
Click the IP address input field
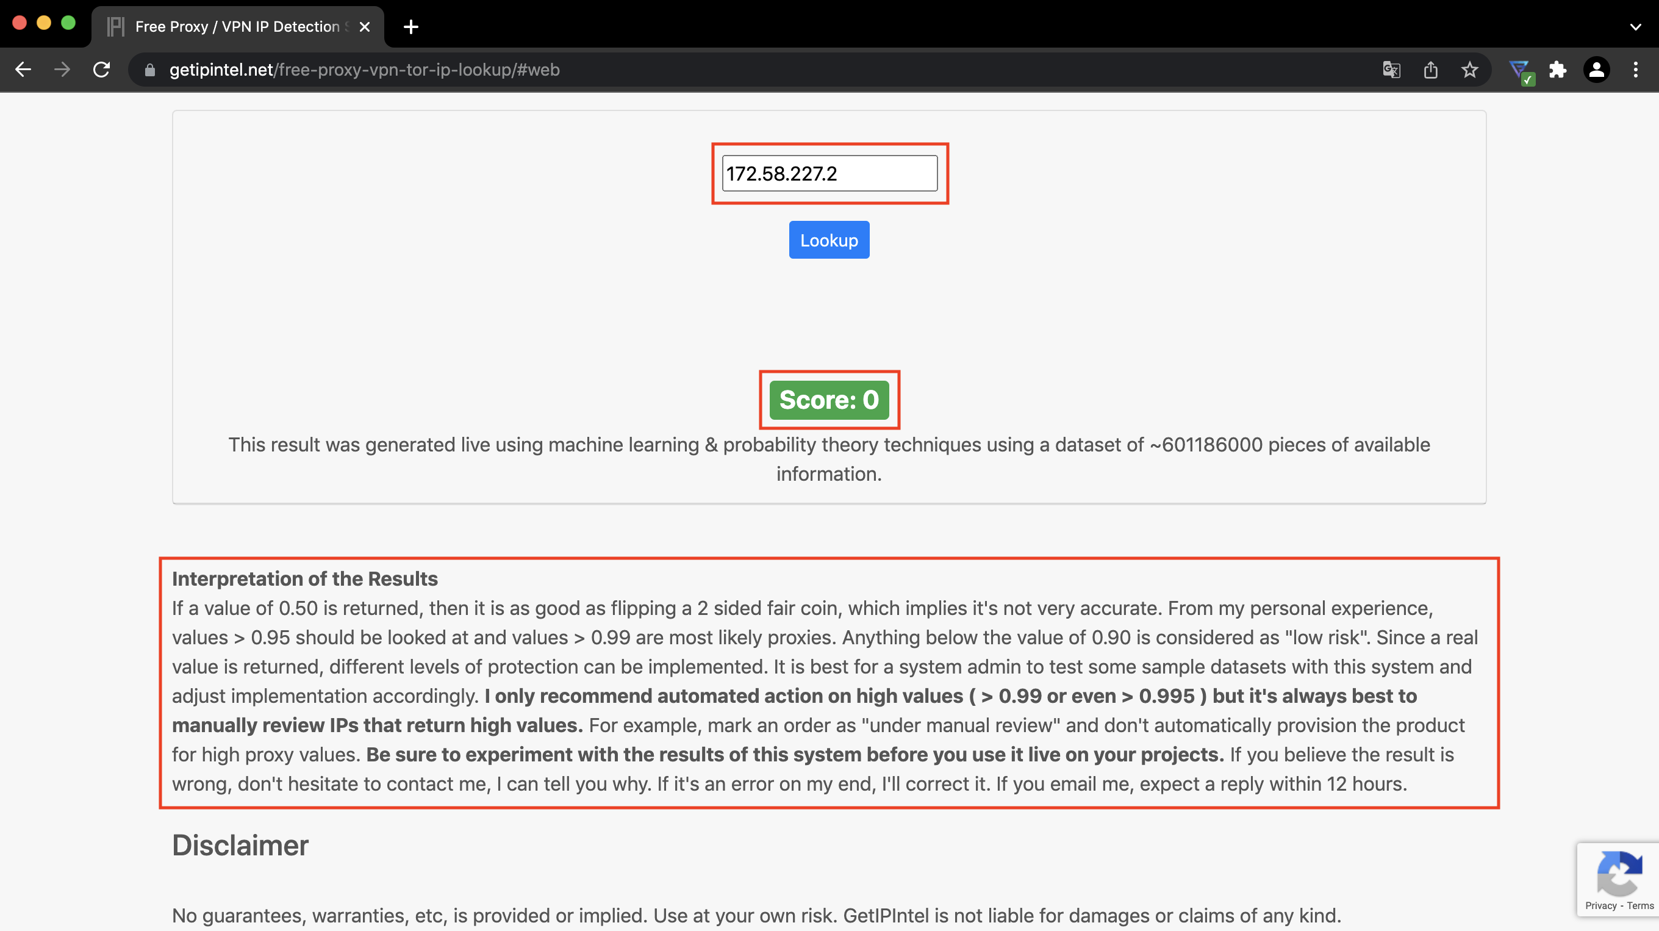coord(829,173)
